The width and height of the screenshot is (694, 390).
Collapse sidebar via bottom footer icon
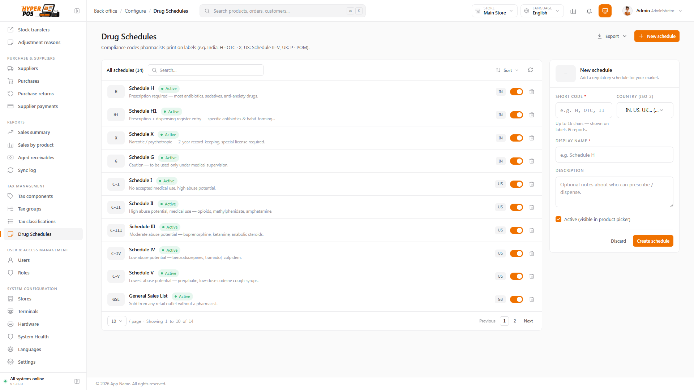click(x=77, y=381)
